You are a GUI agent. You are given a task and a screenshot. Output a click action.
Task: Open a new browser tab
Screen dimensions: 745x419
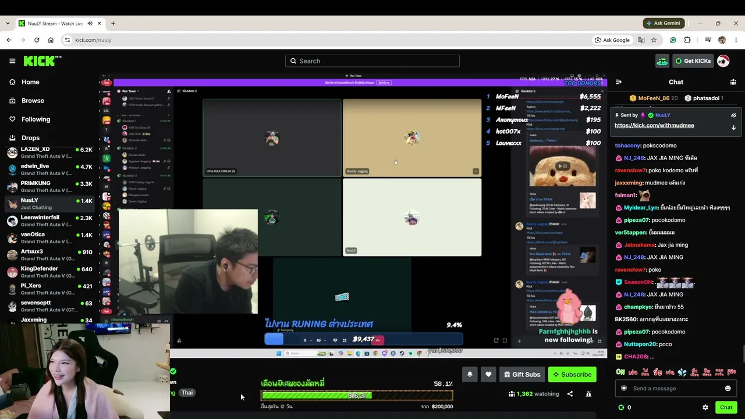pyautogui.click(x=113, y=23)
